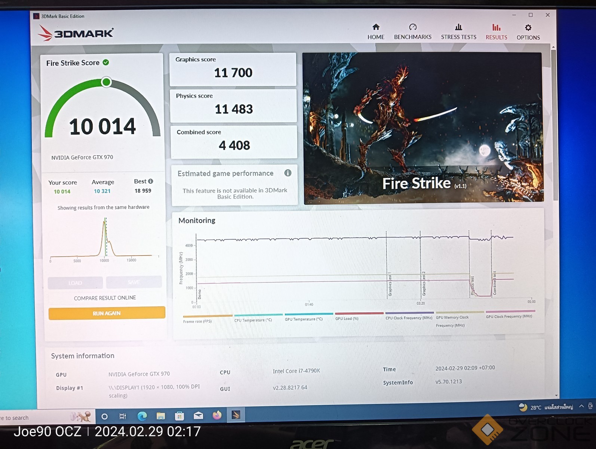Click the Combined score card

tap(234, 142)
